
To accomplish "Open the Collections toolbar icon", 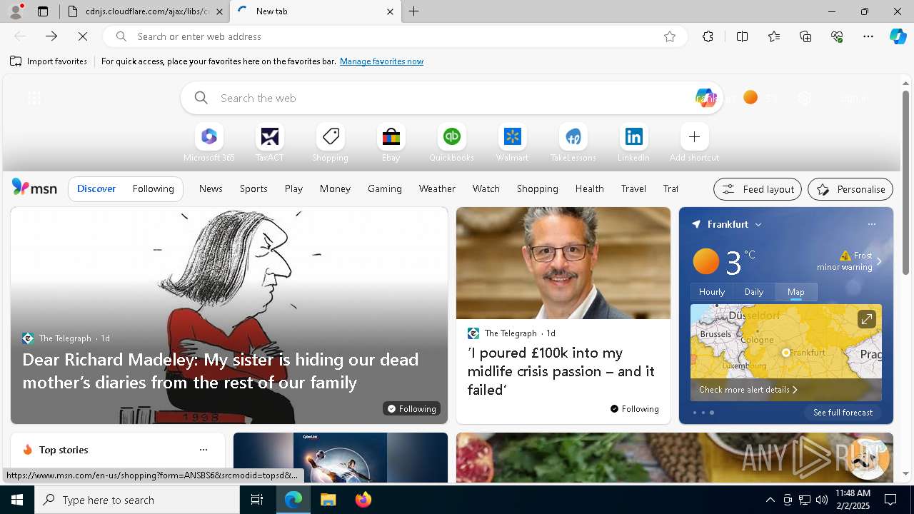I will [805, 36].
